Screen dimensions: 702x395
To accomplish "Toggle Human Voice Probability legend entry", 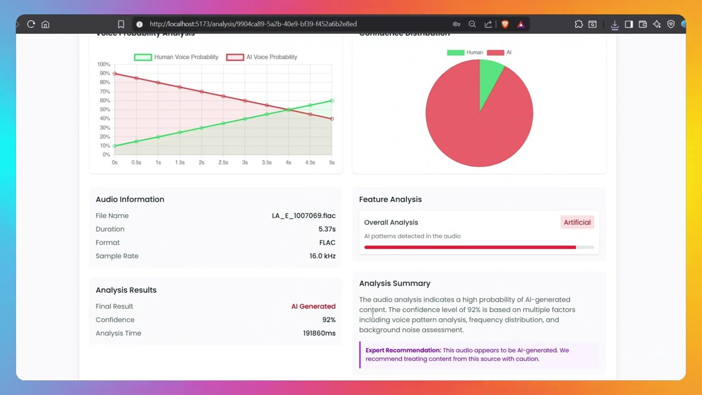I will 176,57.
